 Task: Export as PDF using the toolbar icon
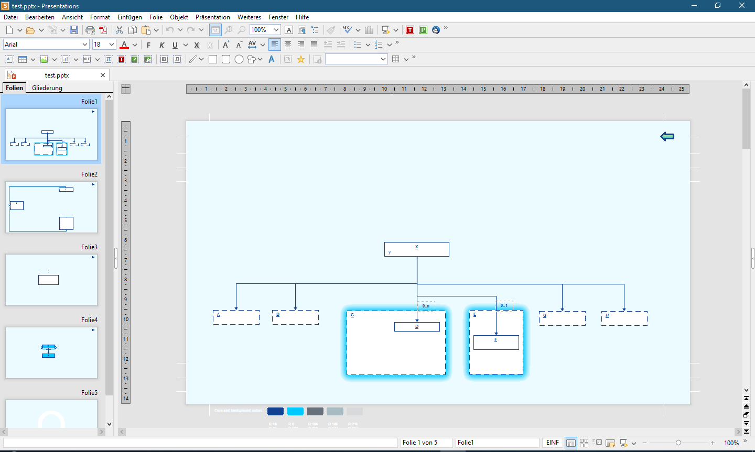pyautogui.click(x=103, y=30)
